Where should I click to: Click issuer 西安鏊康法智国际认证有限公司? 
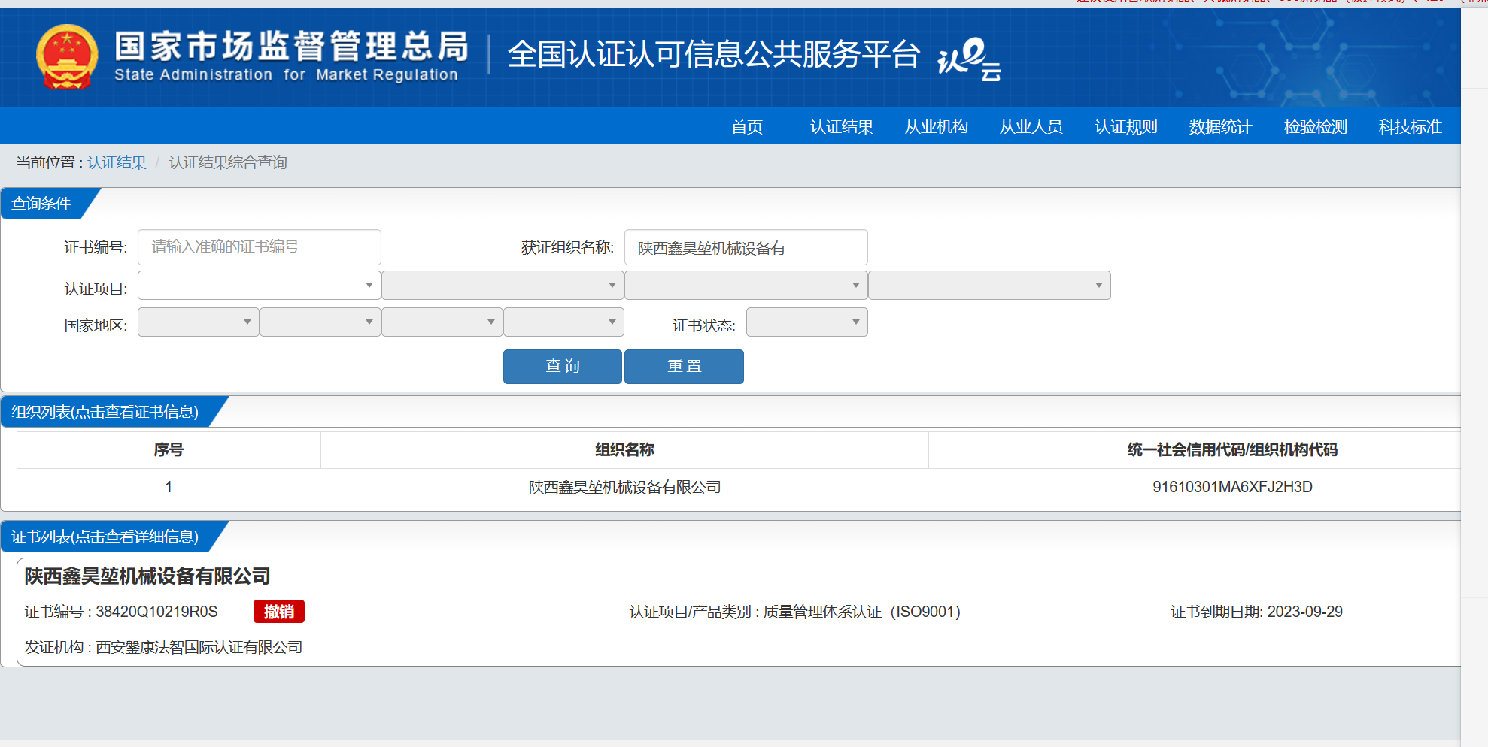coord(199,647)
